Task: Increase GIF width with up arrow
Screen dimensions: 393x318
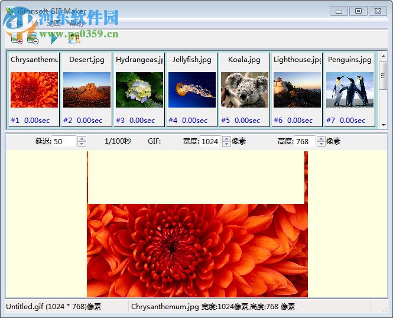Action: (226, 138)
